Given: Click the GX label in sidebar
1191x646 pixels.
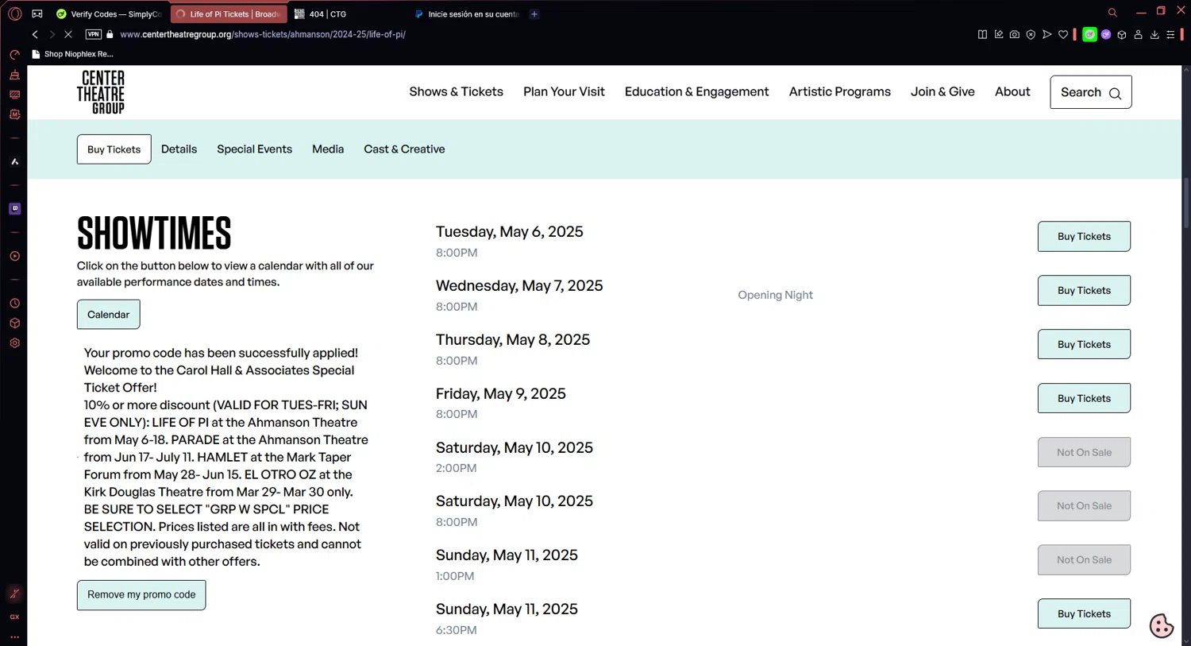Looking at the screenshot, I should (x=14, y=617).
